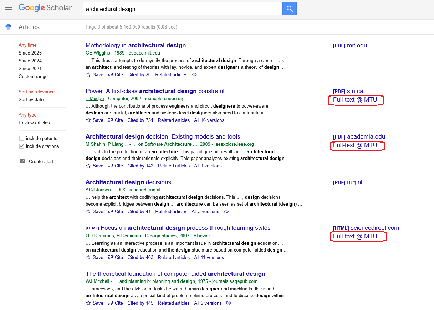Open the [PDF] mit.edu link
The image size is (434, 310).
point(350,45)
